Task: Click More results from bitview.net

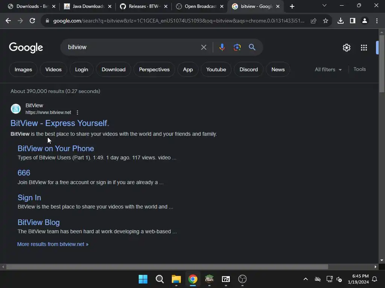Action: pos(53,244)
